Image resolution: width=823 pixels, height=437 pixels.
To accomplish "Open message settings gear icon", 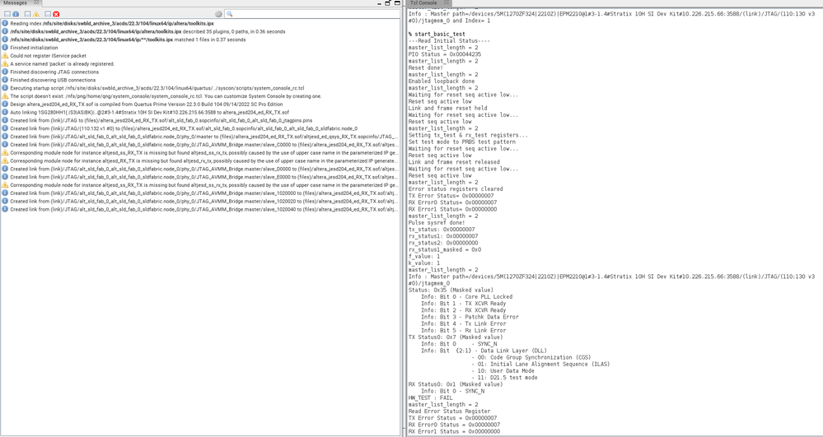I will (219, 14).
